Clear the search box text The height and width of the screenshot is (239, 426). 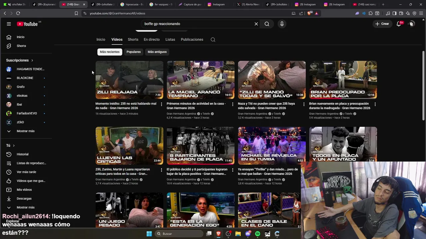(x=256, y=24)
